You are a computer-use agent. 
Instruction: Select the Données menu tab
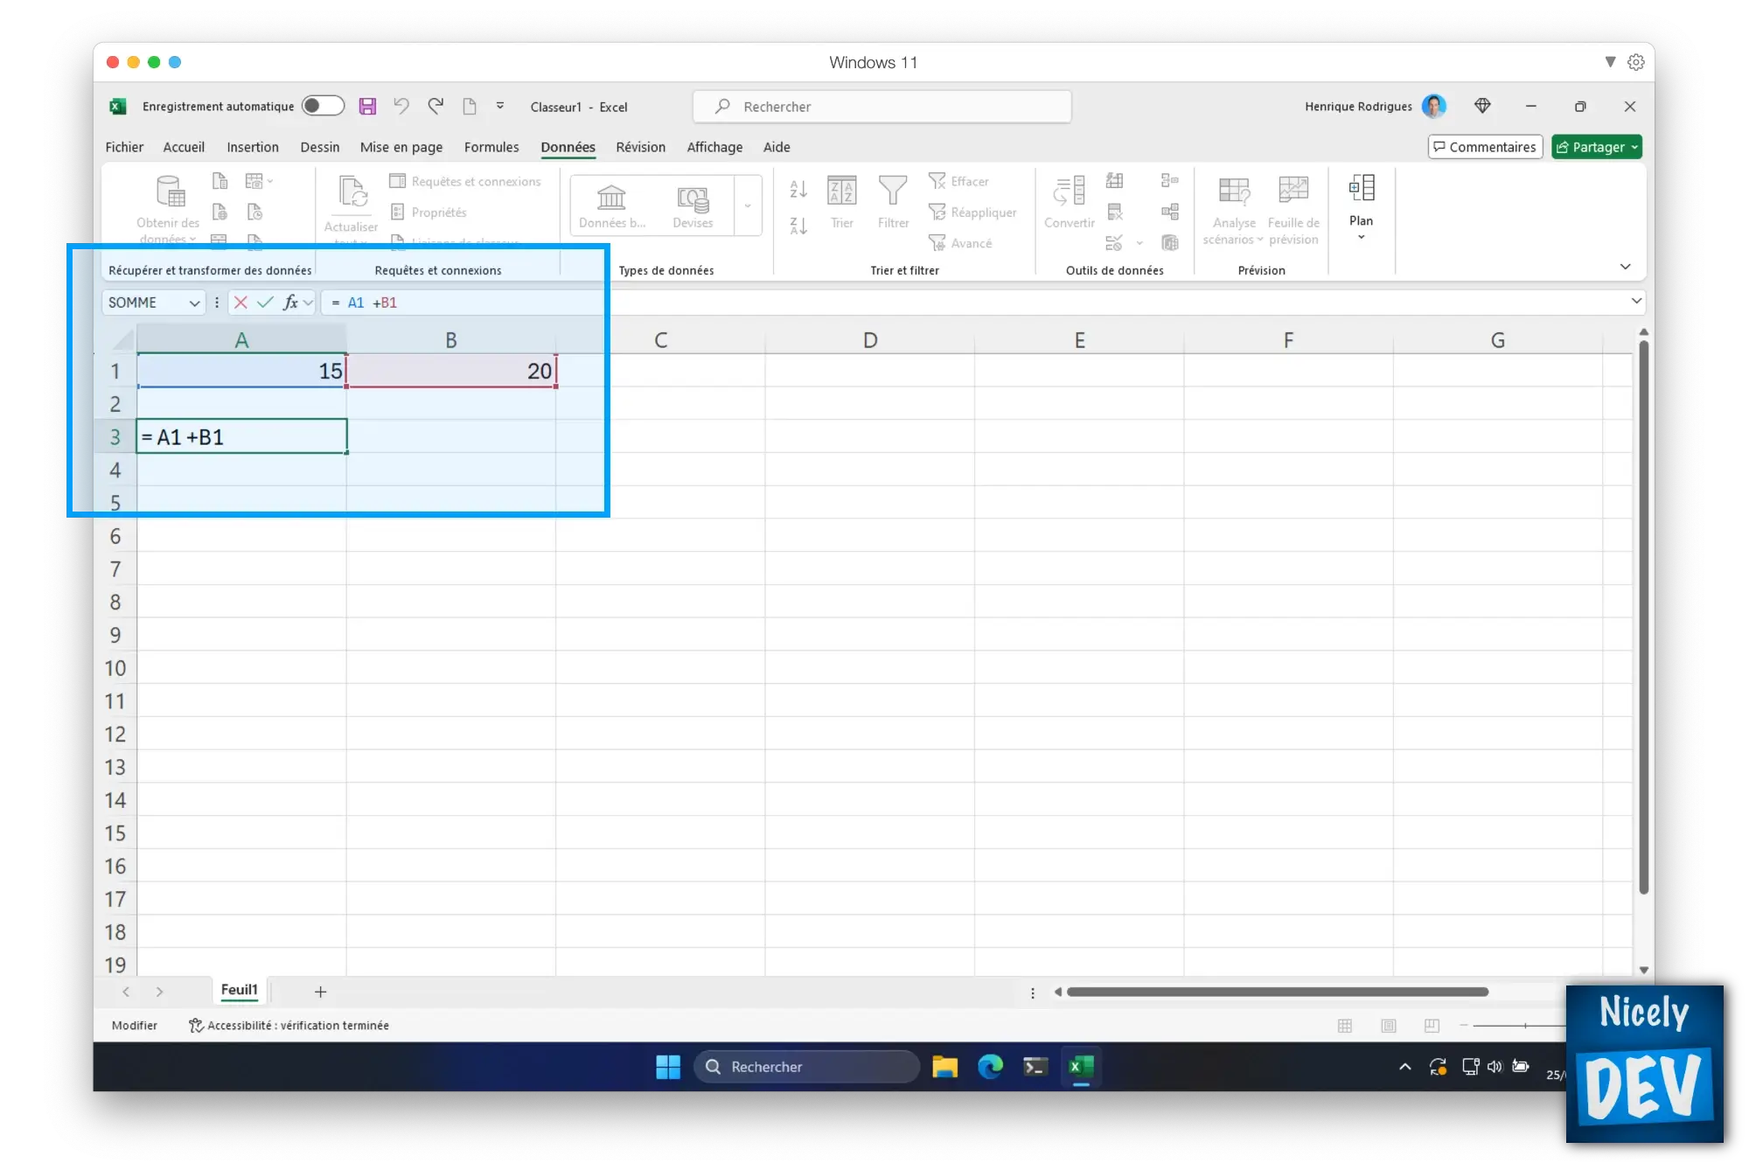click(568, 146)
